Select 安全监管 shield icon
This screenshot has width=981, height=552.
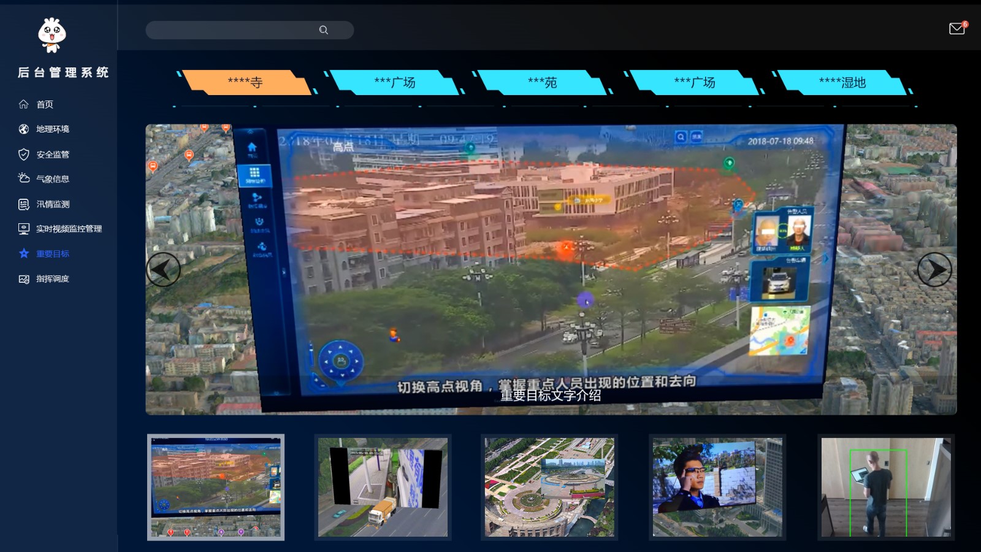point(24,155)
